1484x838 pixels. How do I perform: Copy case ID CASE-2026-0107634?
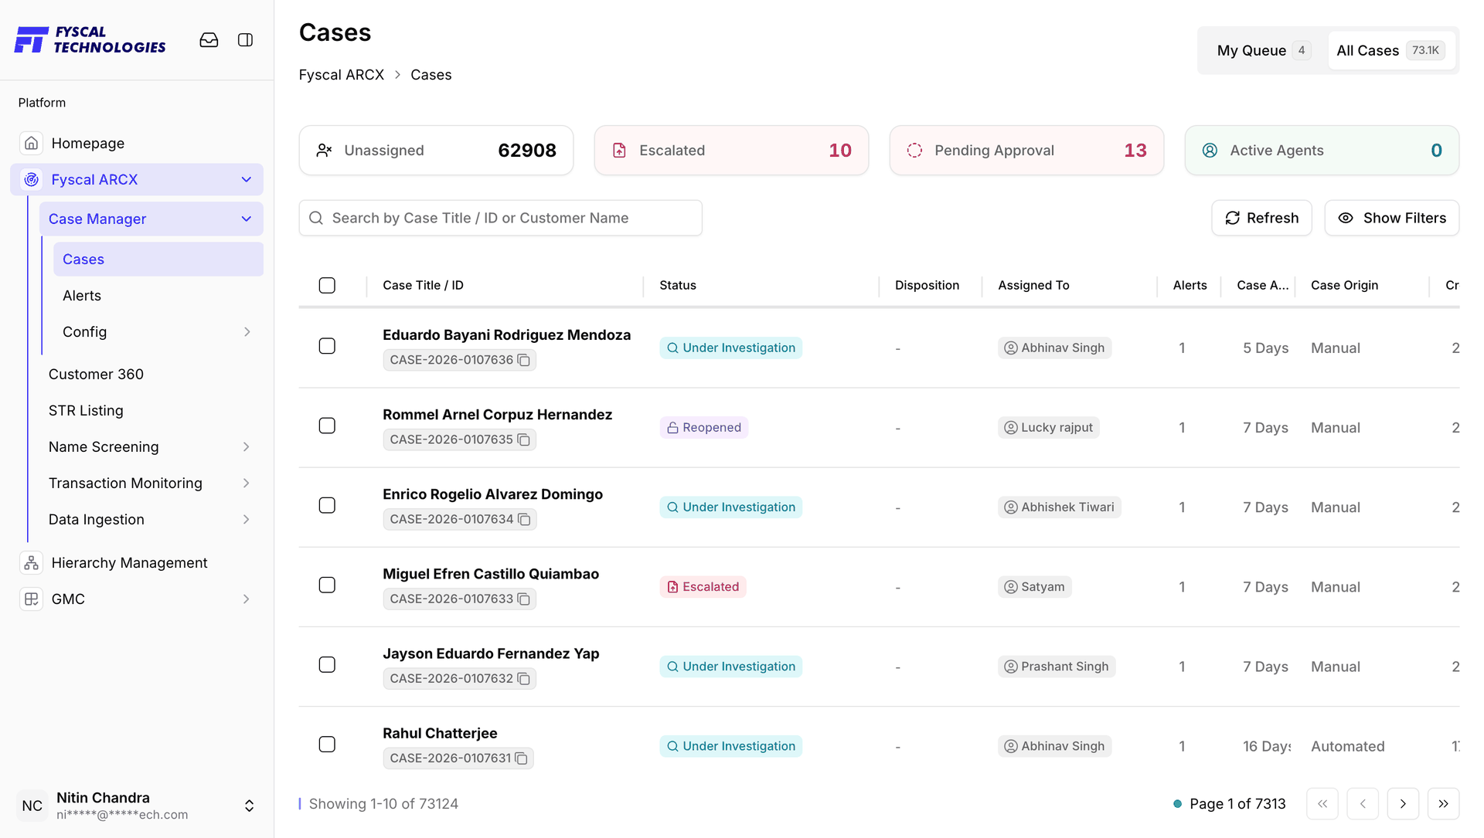pyautogui.click(x=524, y=519)
